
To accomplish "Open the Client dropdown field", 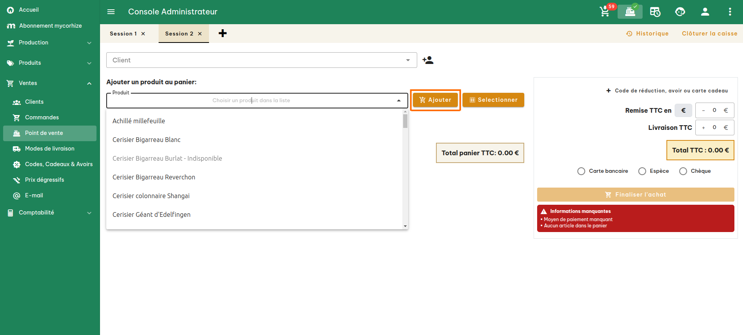I will [261, 60].
